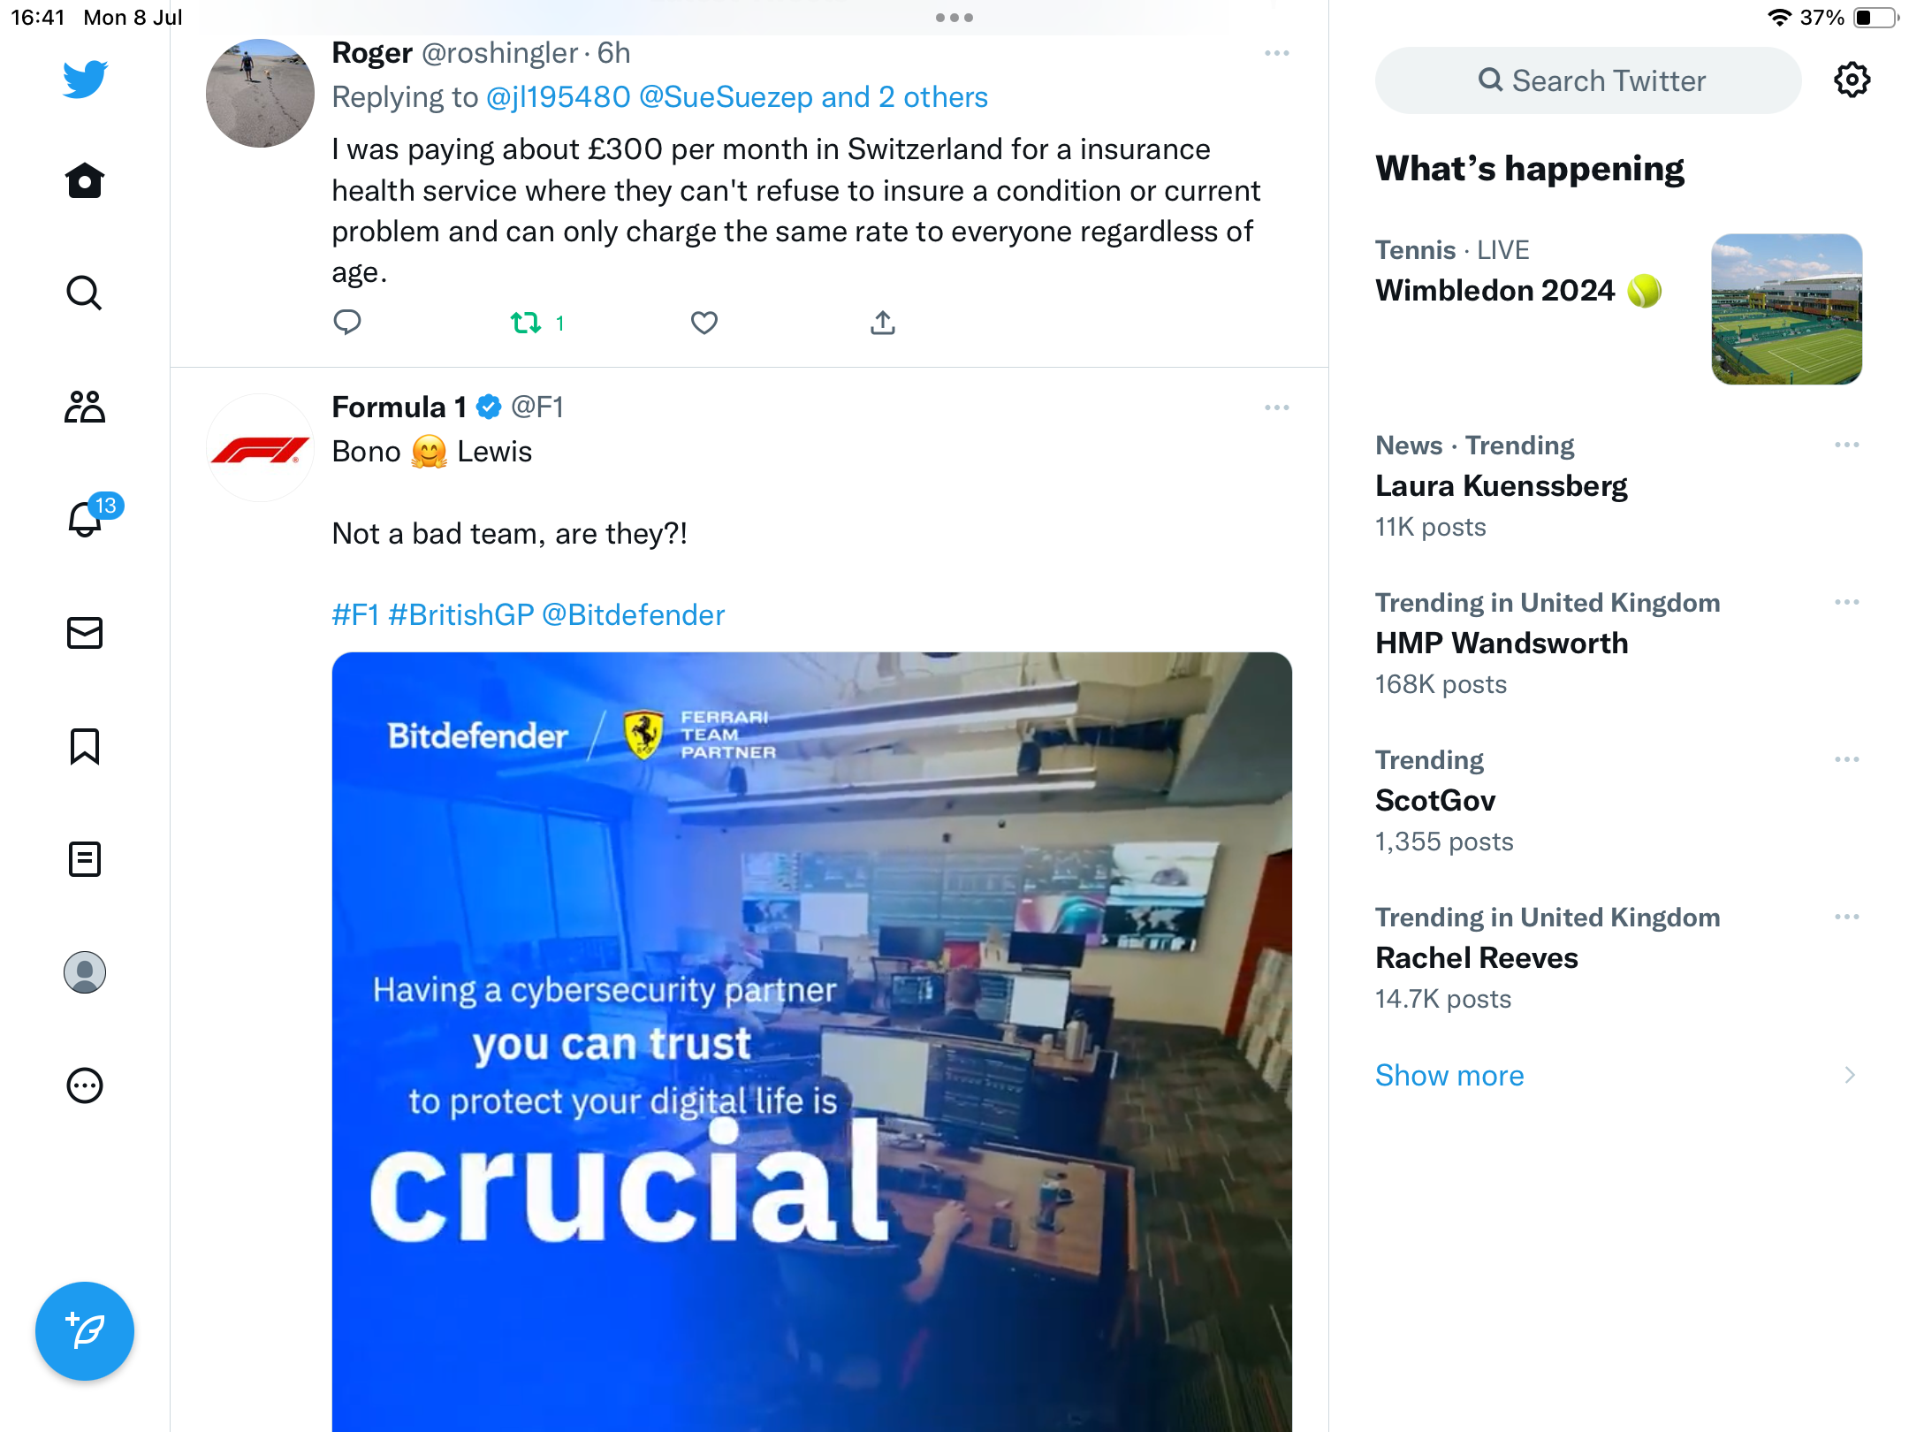Open the Communities people icon

tap(85, 407)
